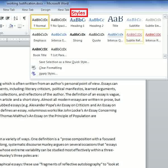Open the Shading color dropdown arrow

[15, 26]
